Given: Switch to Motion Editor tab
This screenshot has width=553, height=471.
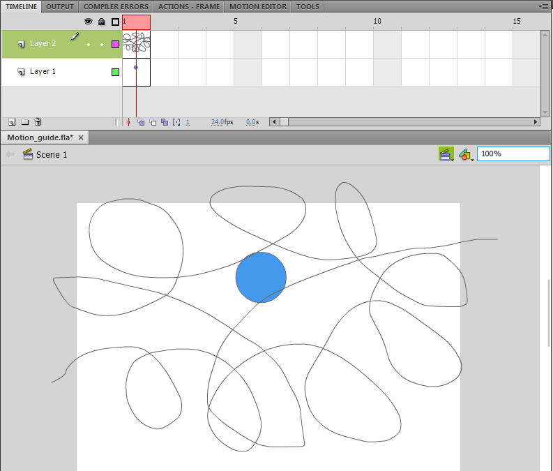Looking at the screenshot, I should 258,6.
